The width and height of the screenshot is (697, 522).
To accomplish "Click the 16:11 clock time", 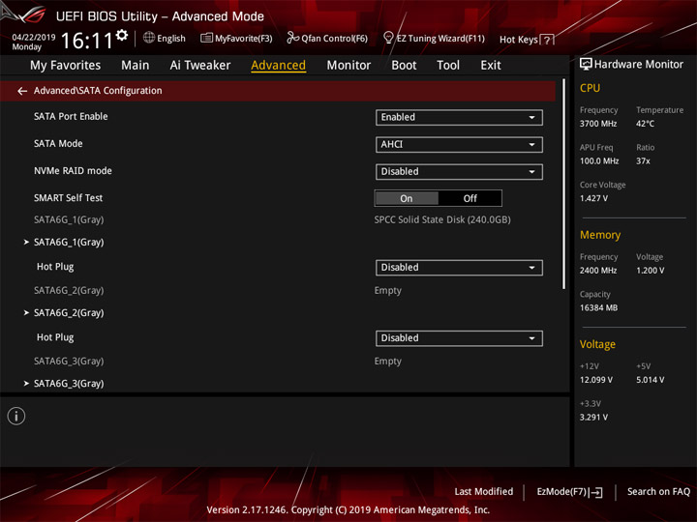I will tap(87, 41).
